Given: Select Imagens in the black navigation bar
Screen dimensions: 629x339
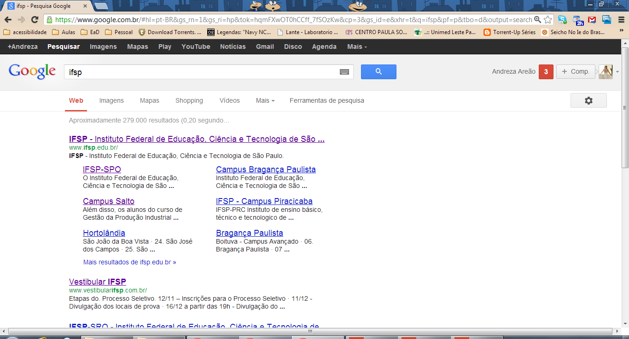Looking at the screenshot, I should [x=103, y=47].
